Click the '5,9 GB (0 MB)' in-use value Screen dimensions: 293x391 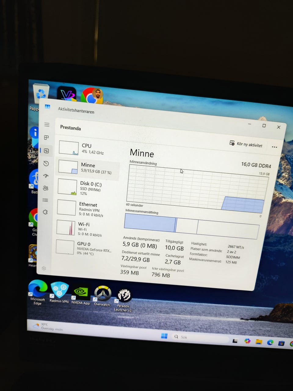click(140, 245)
